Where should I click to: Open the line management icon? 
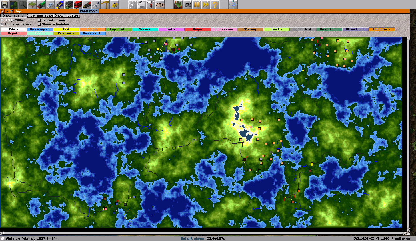click(133, 5)
